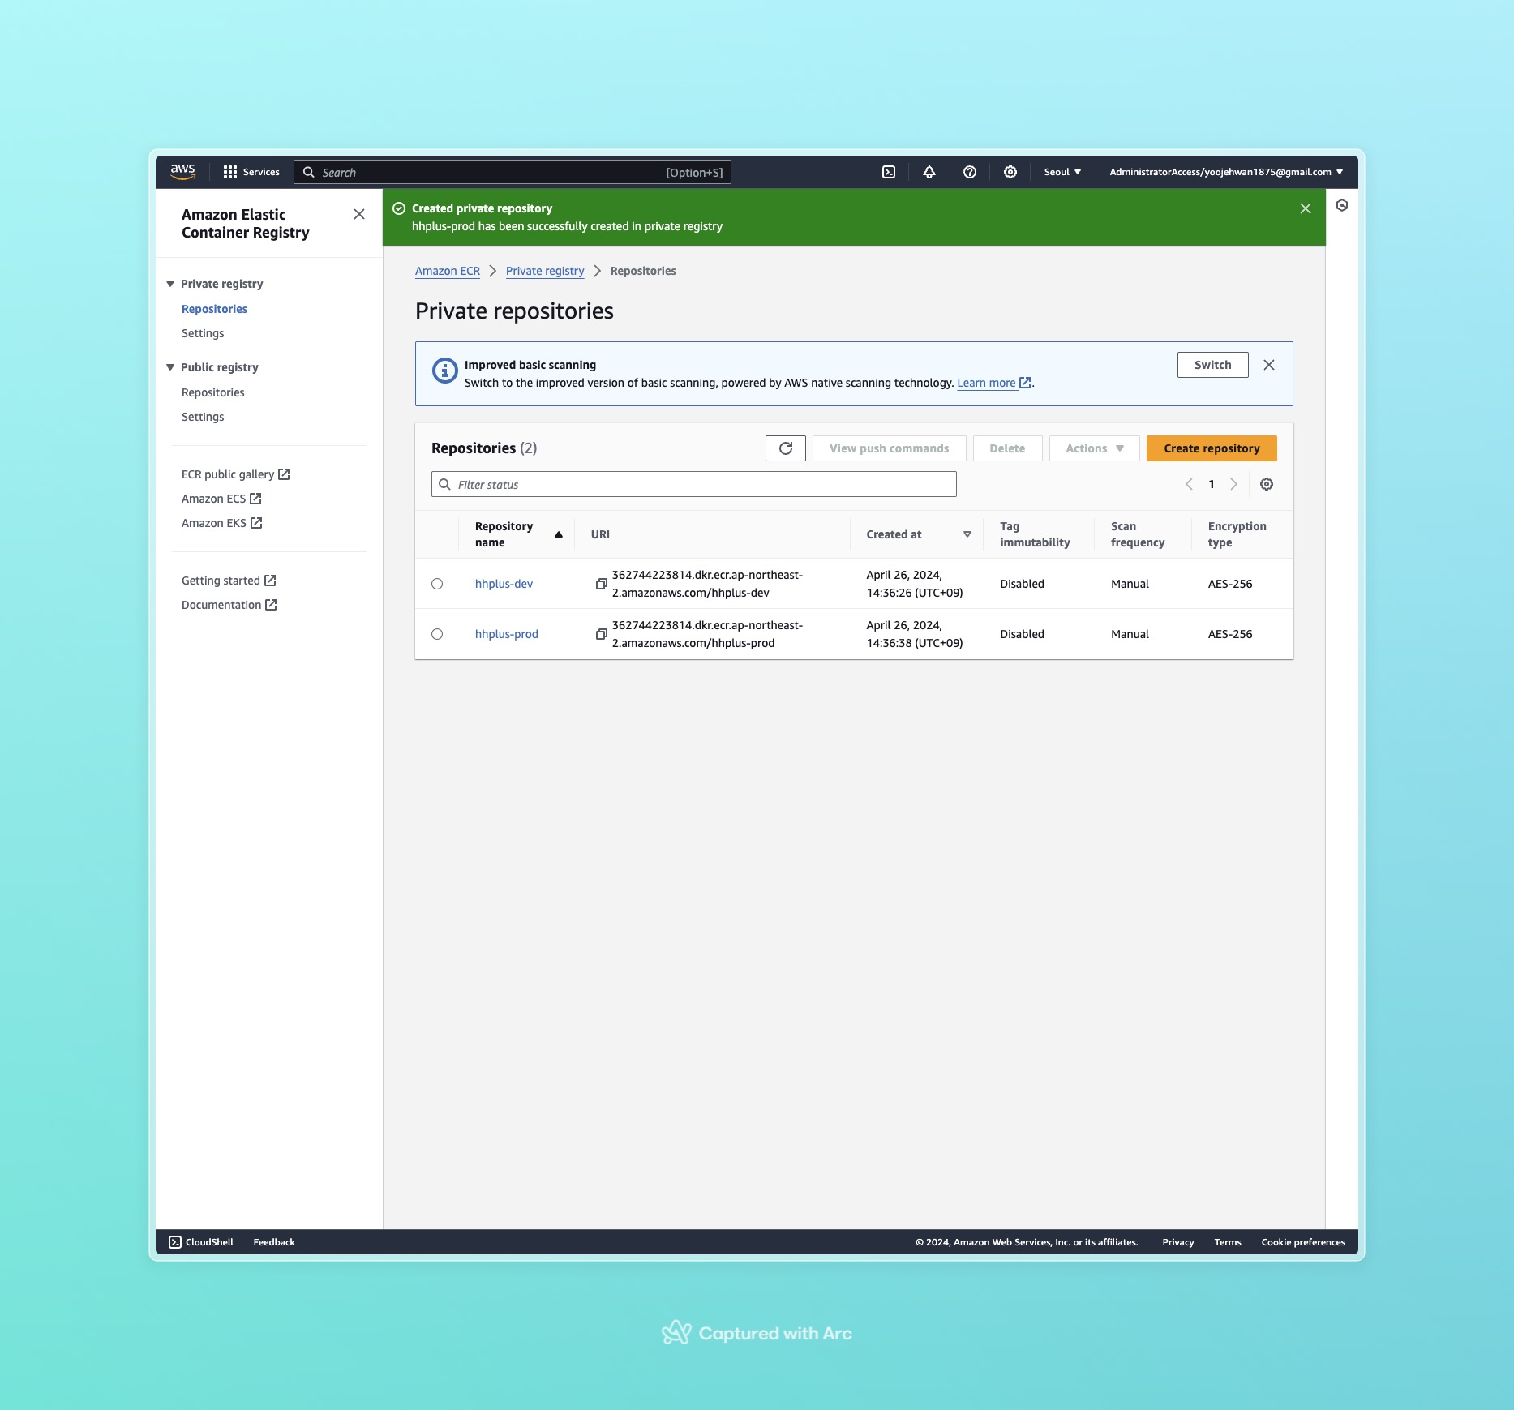Click Create repository button

[1212, 448]
